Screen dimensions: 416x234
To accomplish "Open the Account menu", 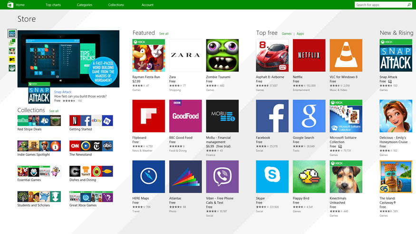I will (x=147, y=5).
